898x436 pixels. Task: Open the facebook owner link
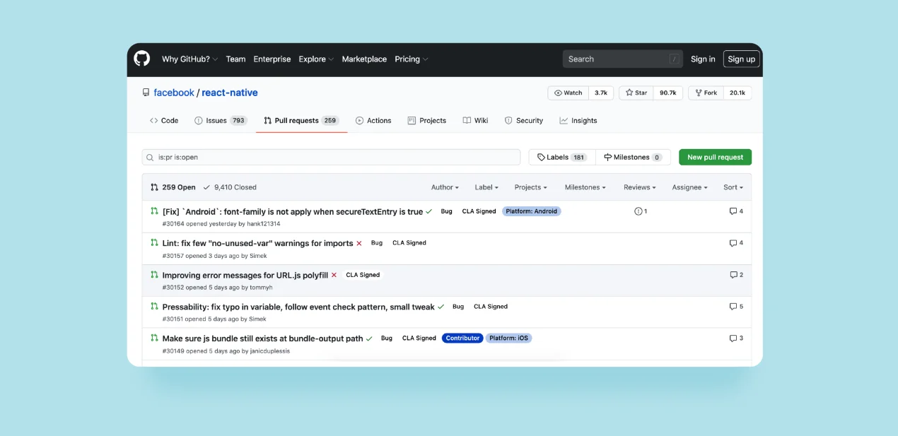(x=174, y=93)
